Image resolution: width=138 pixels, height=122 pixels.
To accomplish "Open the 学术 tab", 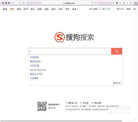I will (67, 9).
